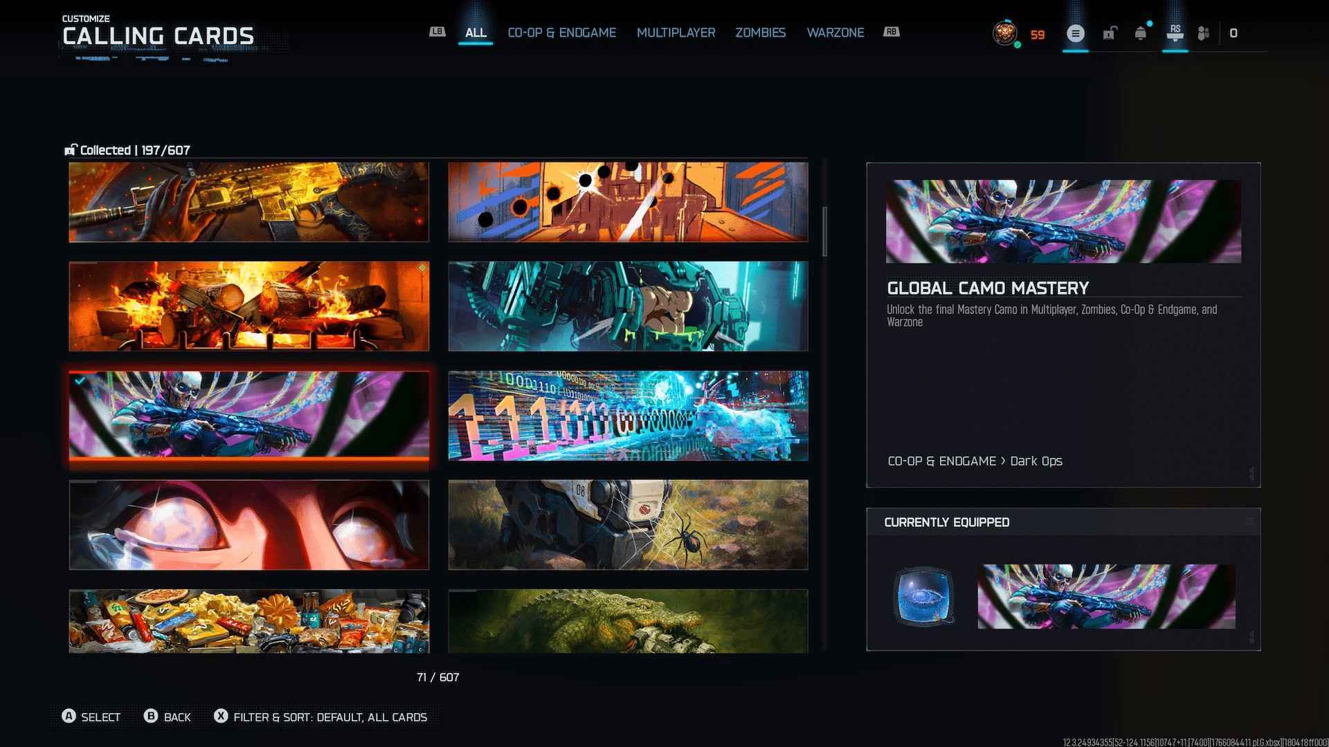
Task: Open the hamburger menu icon
Action: pyautogui.click(x=1075, y=33)
